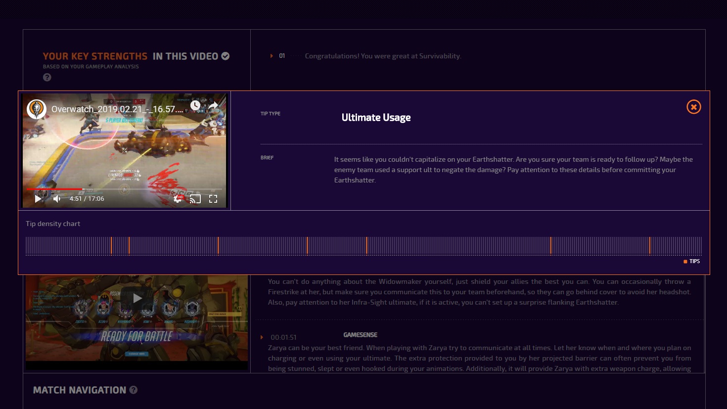
Task: Click the 4:51 / 17:06 time display
Action: (87, 199)
